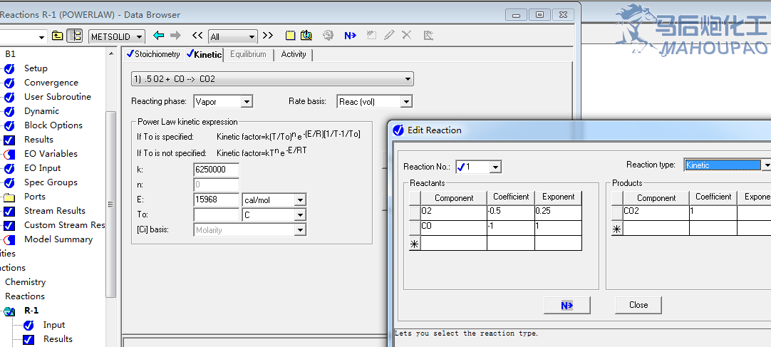Select Spec Groups in the tree
Viewport: 771px width, 347px height.
51,182
